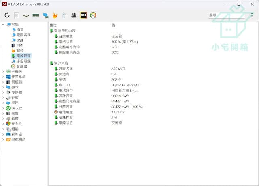Screen dimensions: 259x186
Task: Select the 完整充電容量 row label
Action: coord(69,101)
